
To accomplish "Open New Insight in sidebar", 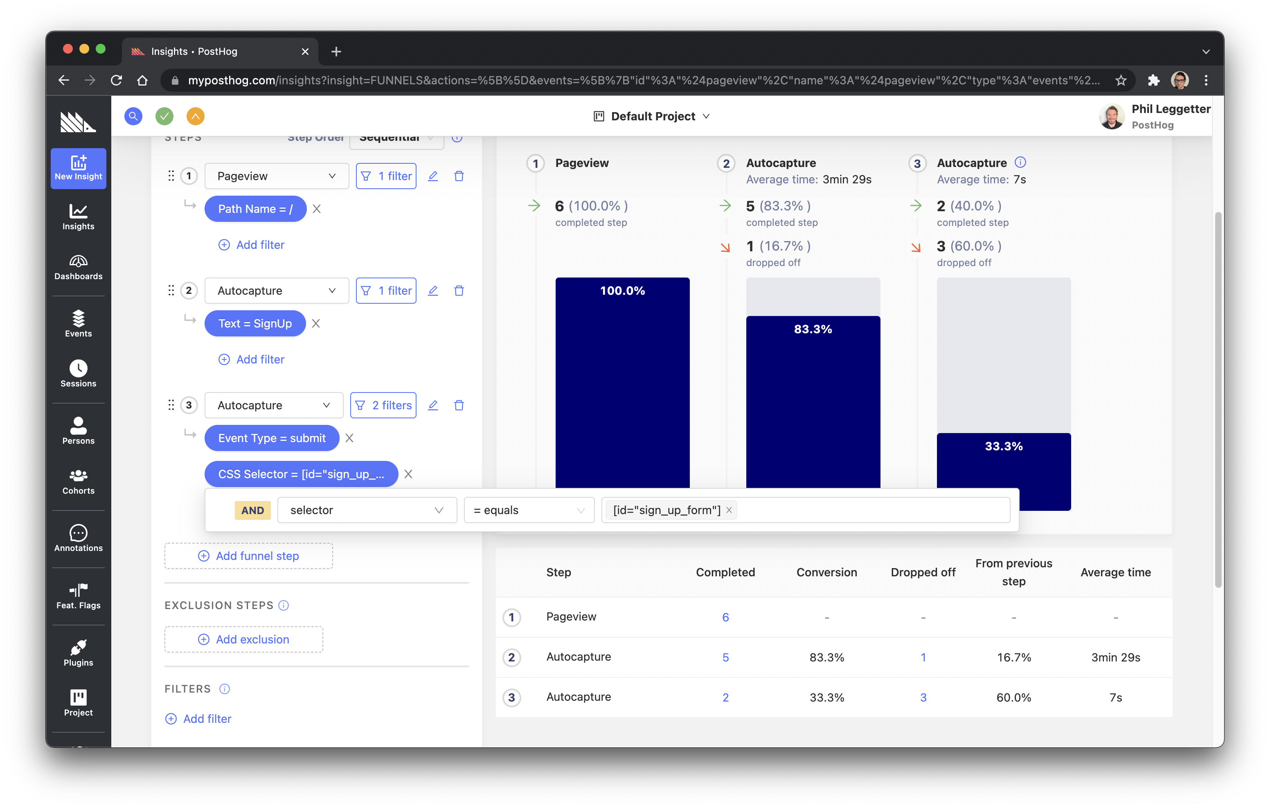I will [78, 168].
